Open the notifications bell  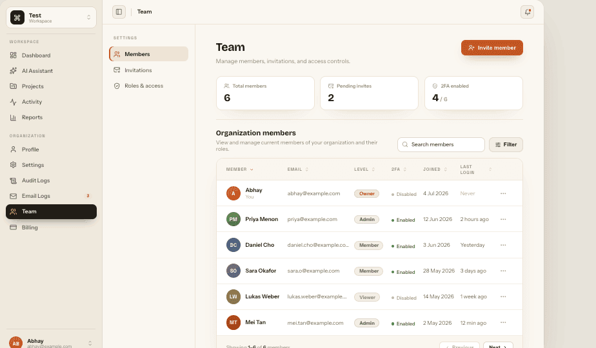click(x=527, y=12)
